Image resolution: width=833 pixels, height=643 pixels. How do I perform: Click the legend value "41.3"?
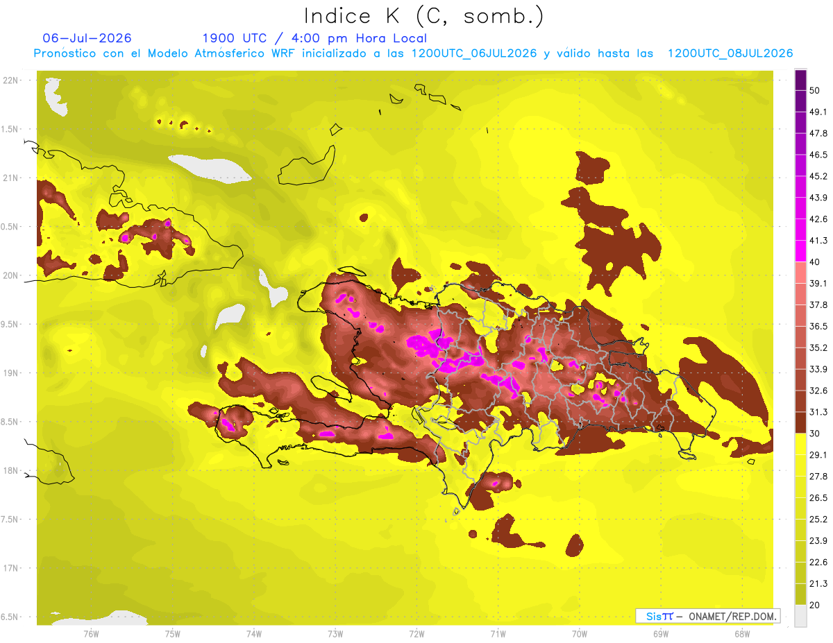818,241
